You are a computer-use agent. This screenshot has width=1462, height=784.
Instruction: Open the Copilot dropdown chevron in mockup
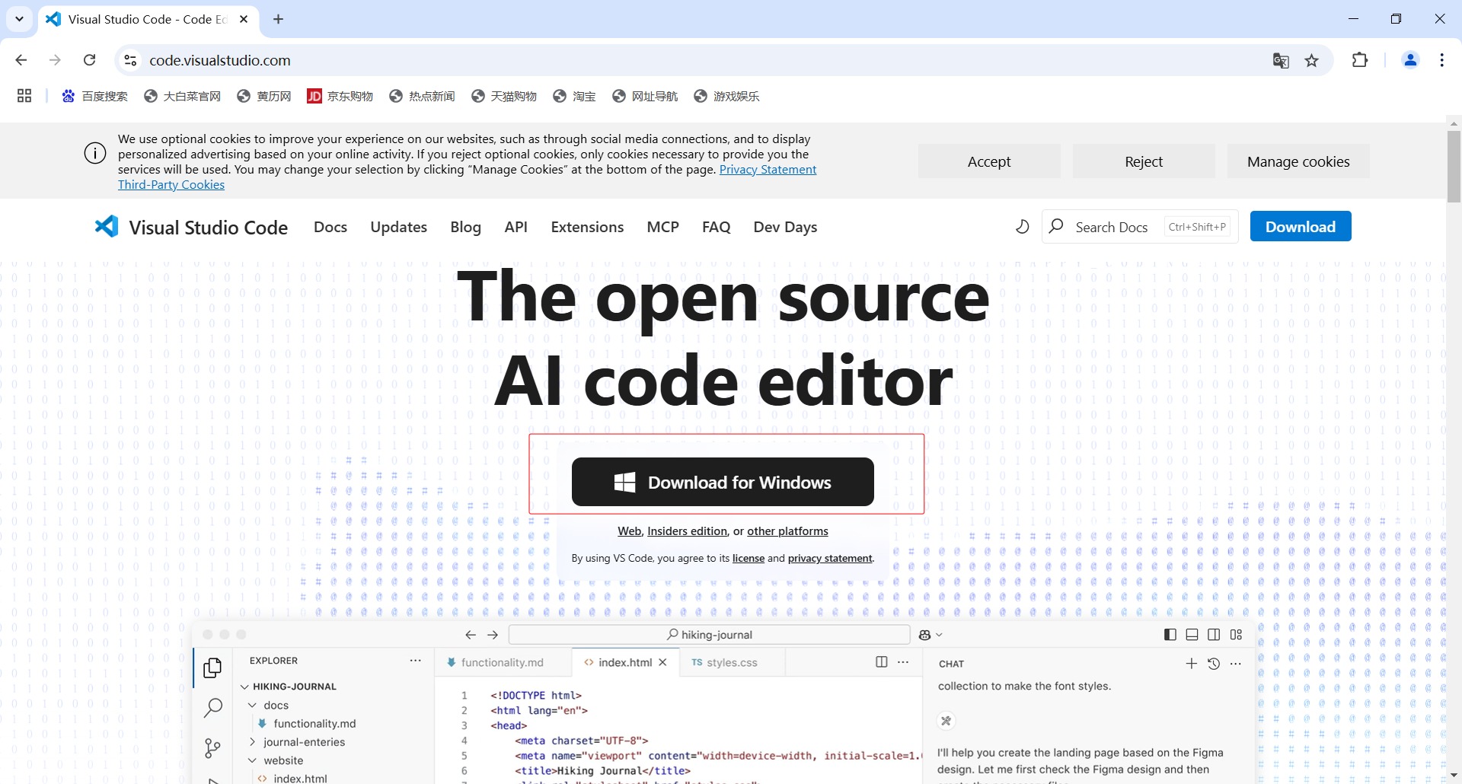[x=940, y=635]
